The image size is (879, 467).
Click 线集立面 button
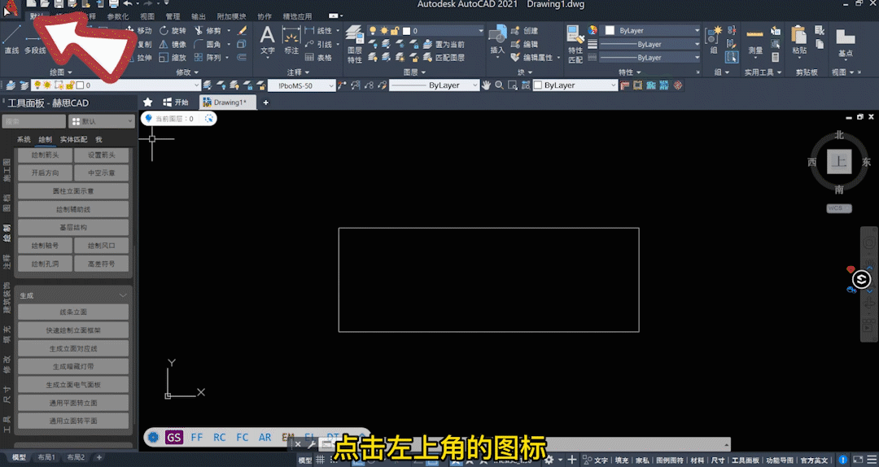[73, 312]
